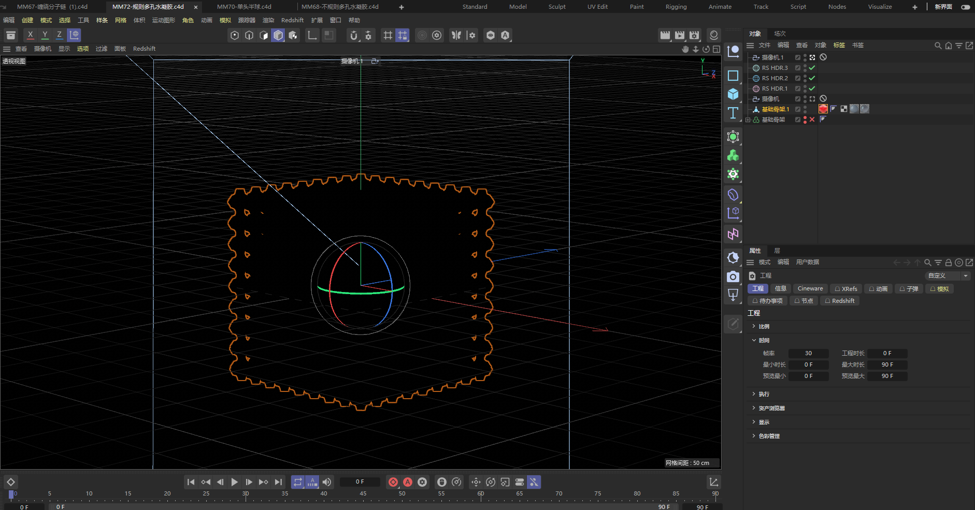Toggle visibility dots for RS HDR.3
Image resolution: width=975 pixels, height=510 pixels.
pos(805,68)
